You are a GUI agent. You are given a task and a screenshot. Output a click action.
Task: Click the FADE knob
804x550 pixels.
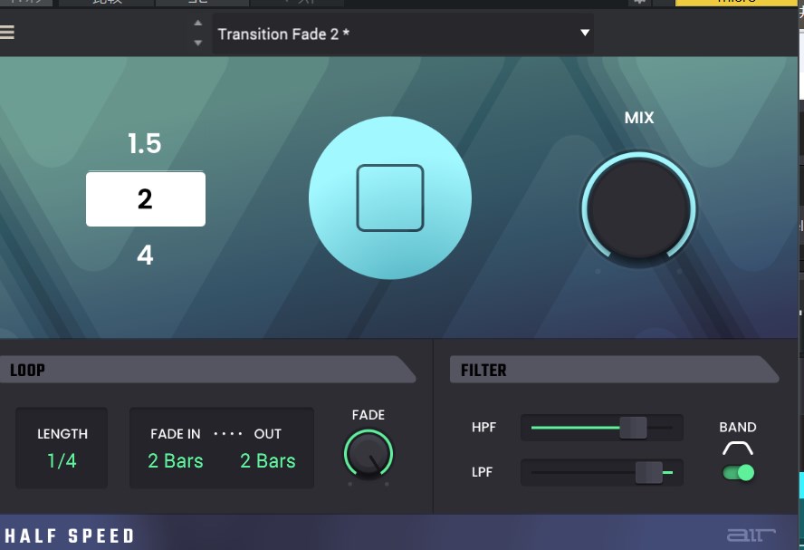point(368,453)
